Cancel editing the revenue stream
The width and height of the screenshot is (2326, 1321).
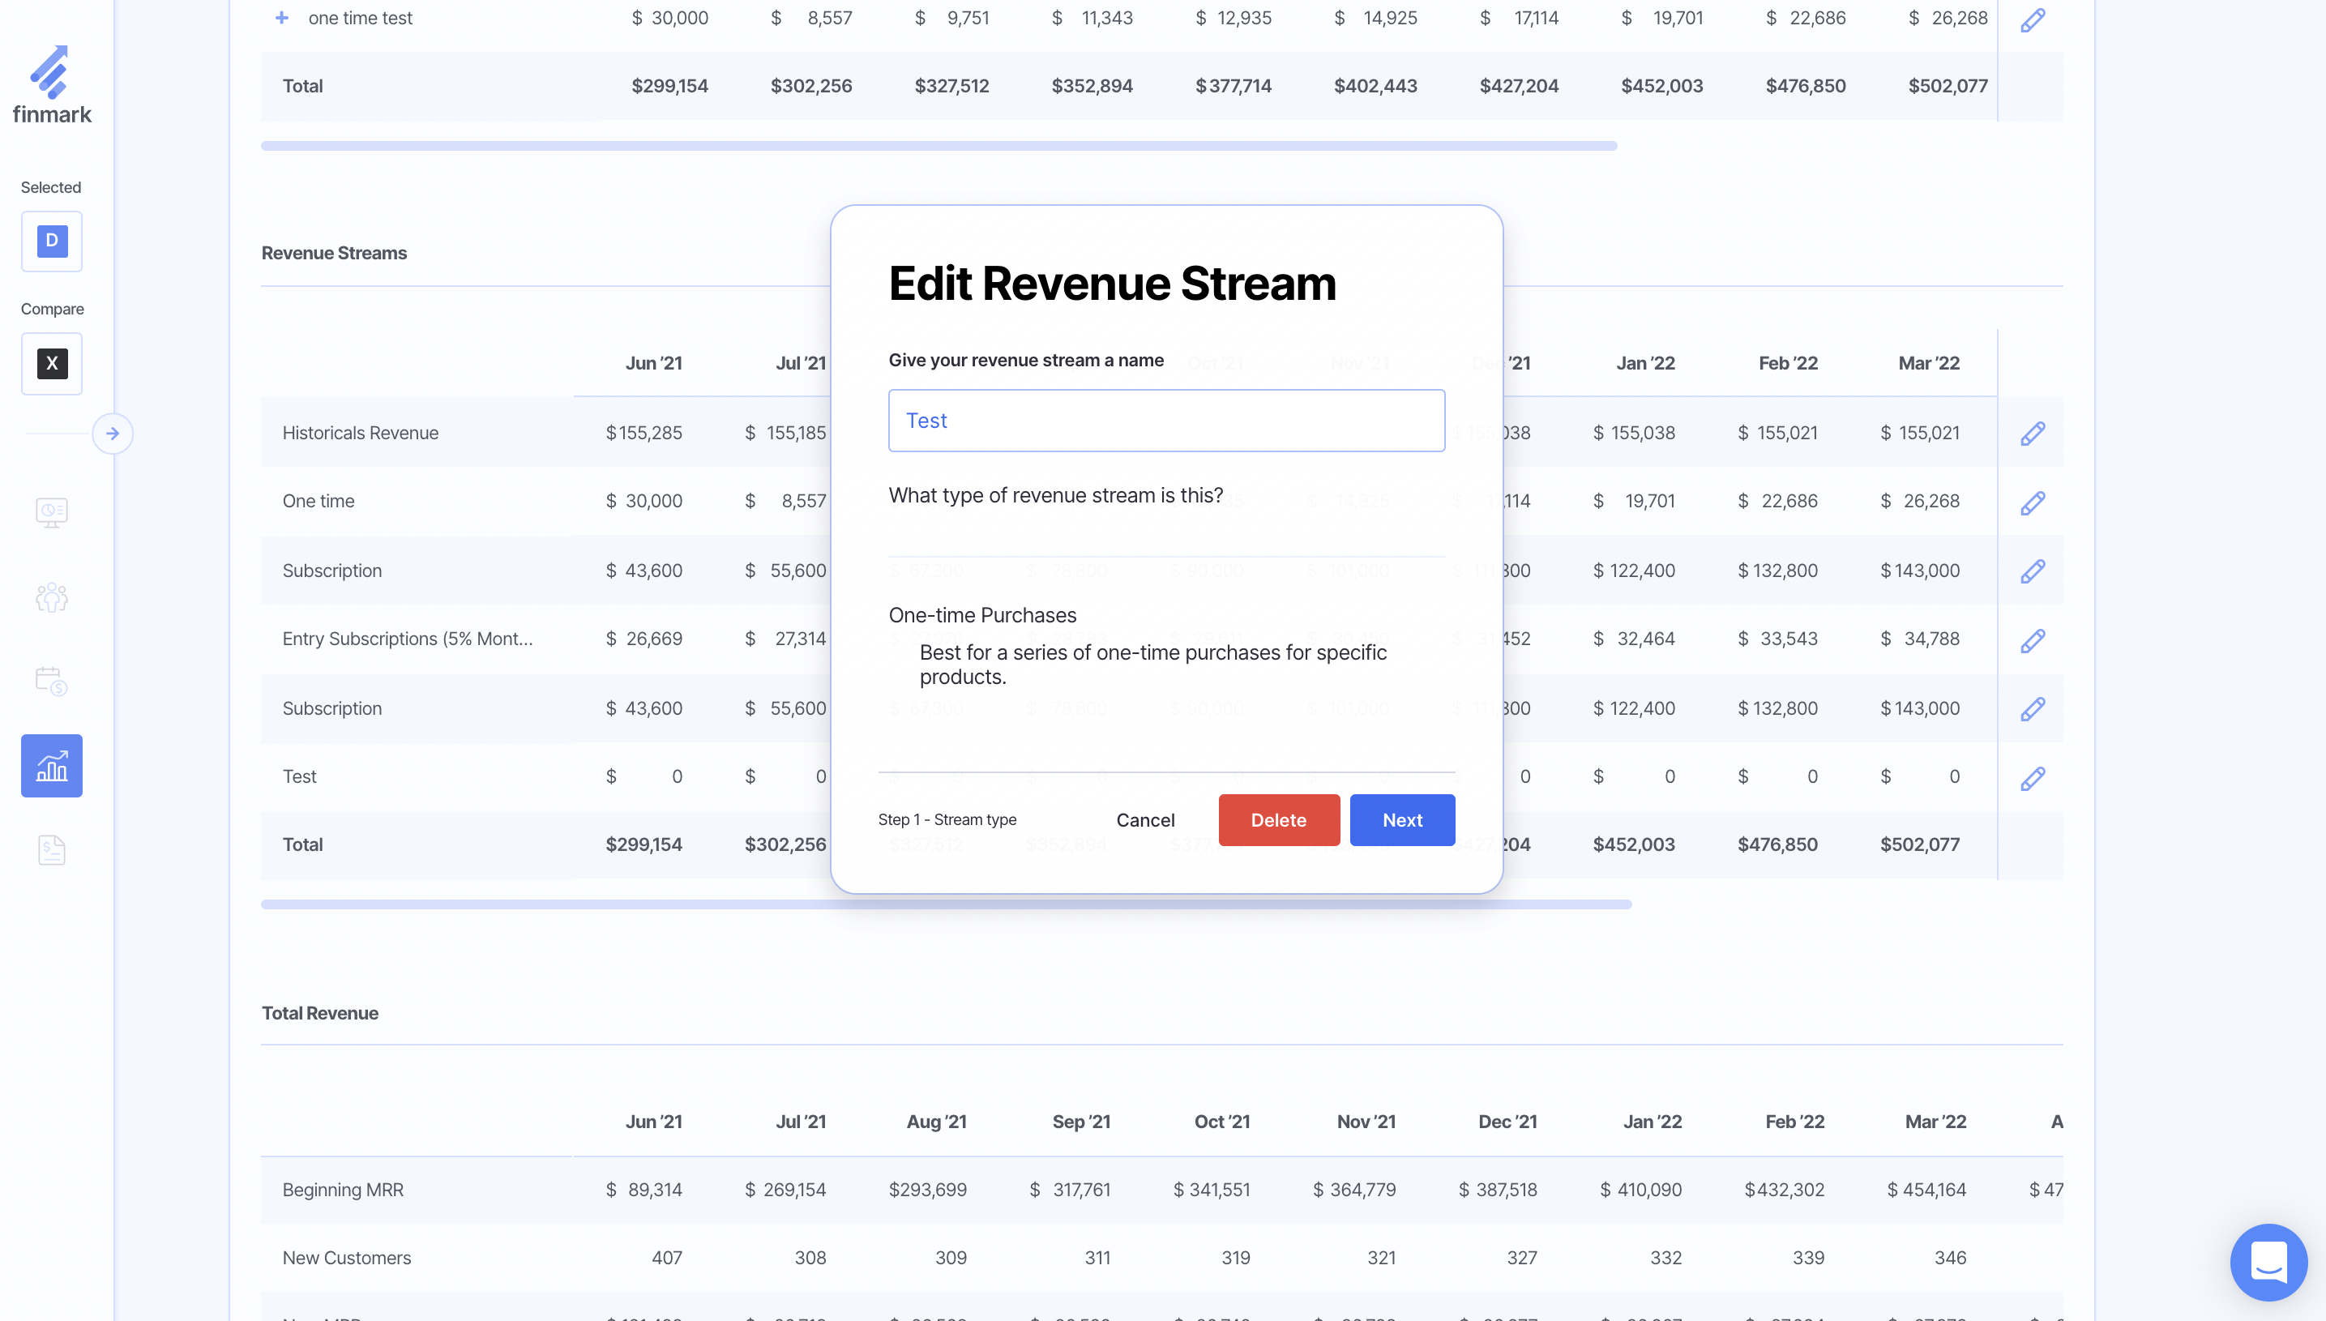coord(1145,820)
